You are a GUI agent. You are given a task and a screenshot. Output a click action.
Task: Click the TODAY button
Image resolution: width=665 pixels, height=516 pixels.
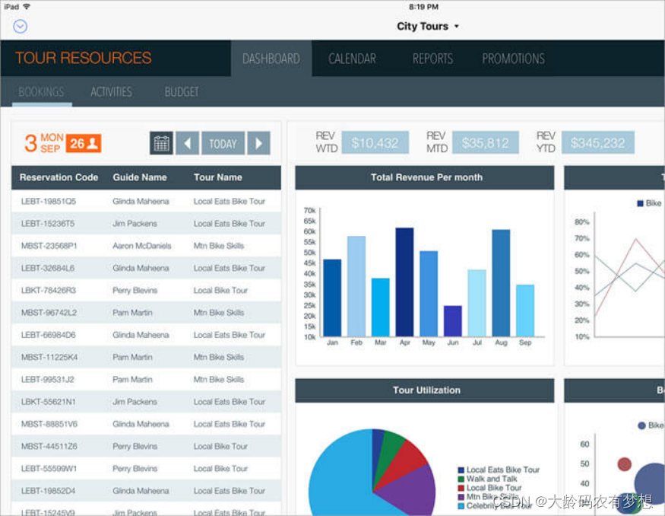223,143
